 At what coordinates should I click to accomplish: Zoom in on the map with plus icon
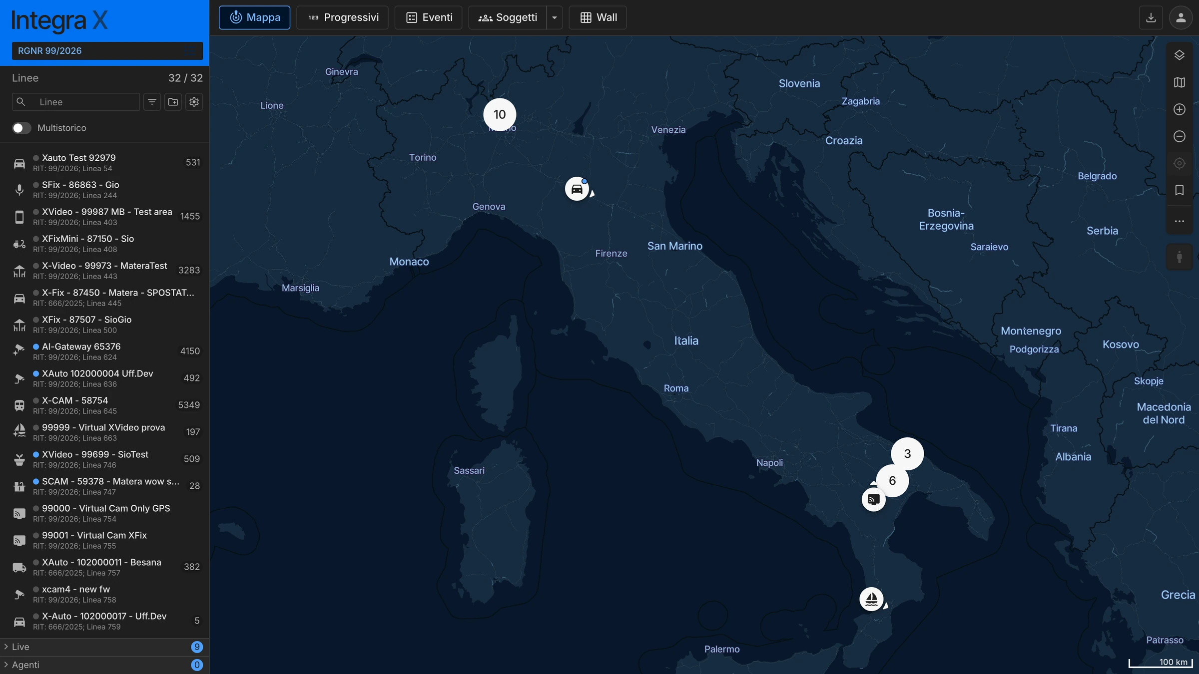(1180, 109)
